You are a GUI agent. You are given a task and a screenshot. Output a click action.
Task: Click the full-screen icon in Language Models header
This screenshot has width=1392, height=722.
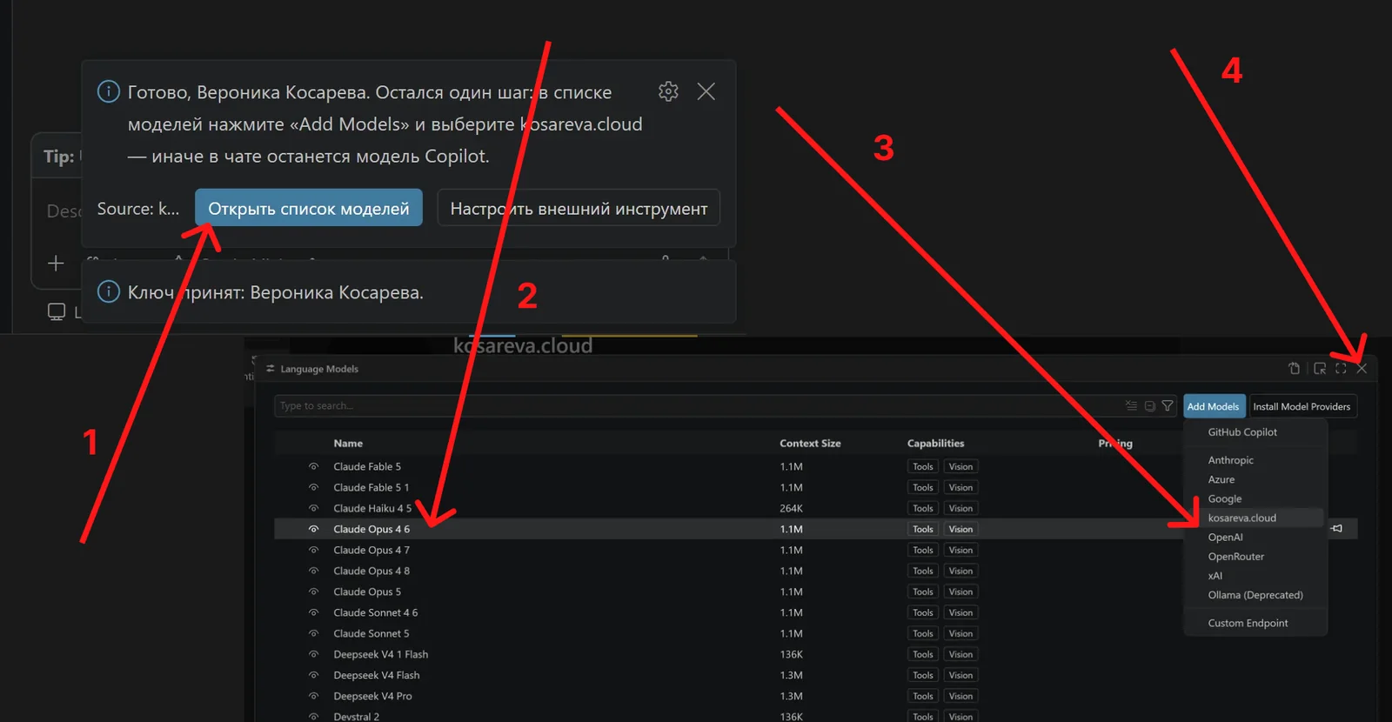[1341, 369]
